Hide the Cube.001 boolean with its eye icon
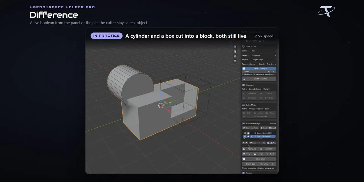 pos(245,133)
